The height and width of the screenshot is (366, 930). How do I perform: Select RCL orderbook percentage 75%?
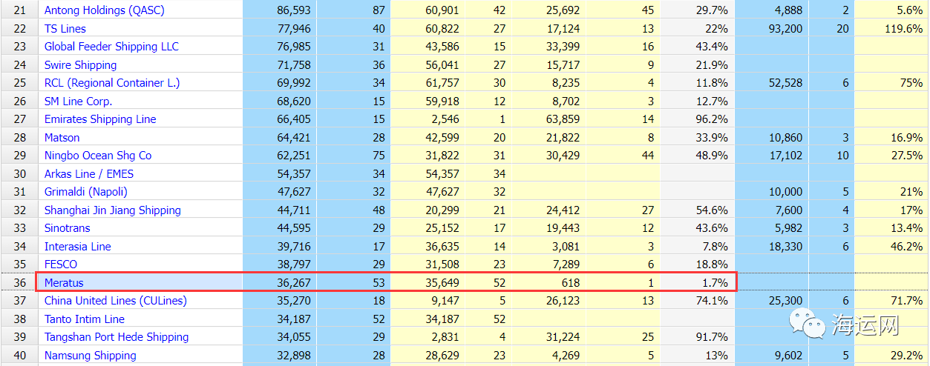[912, 83]
